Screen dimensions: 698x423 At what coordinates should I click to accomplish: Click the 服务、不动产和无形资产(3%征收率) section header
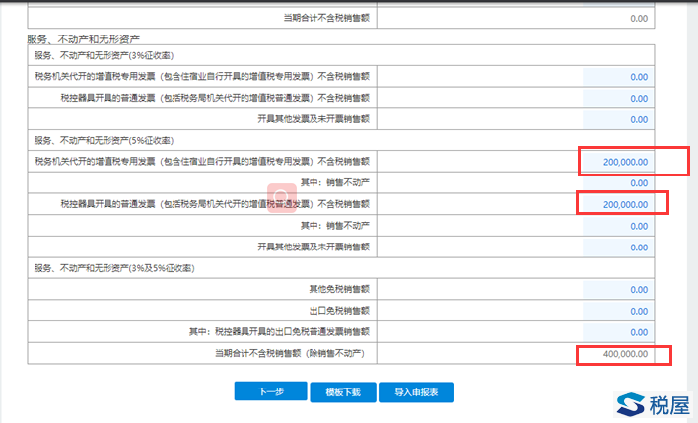(x=105, y=55)
